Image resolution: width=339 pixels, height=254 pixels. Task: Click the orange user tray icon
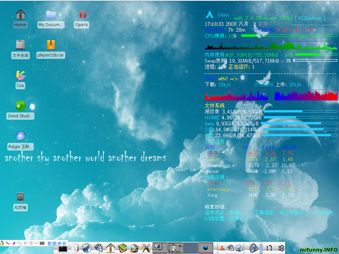coord(222,248)
